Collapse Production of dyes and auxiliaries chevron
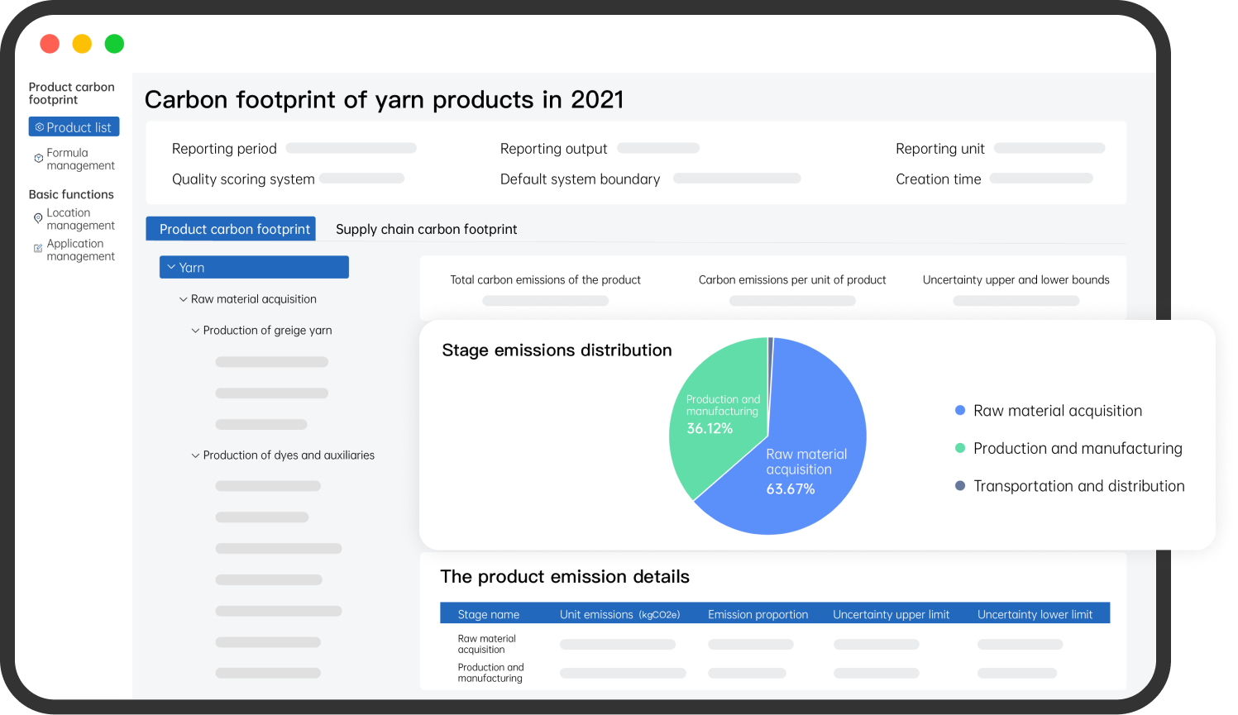The width and height of the screenshot is (1238, 715). coord(196,455)
